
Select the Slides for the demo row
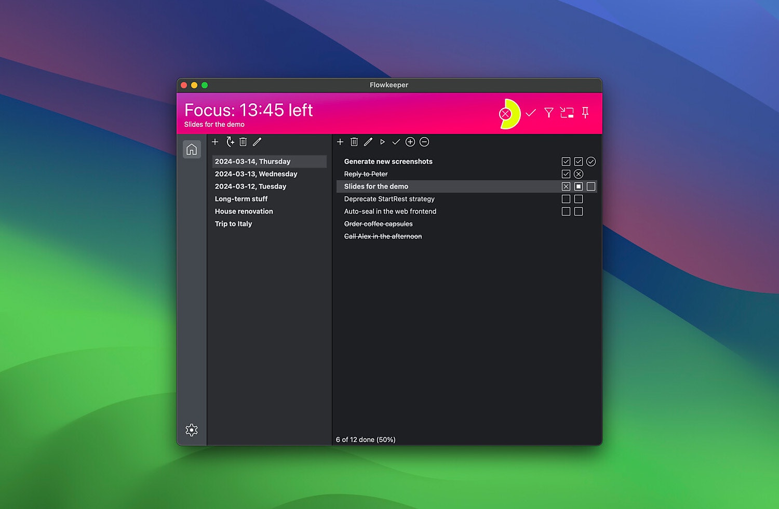point(467,186)
